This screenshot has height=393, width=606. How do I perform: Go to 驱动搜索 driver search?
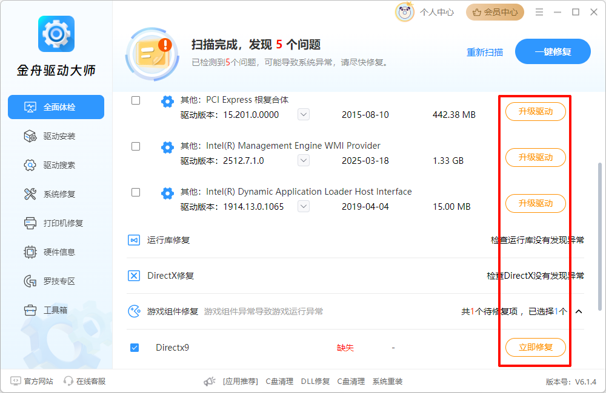56,165
